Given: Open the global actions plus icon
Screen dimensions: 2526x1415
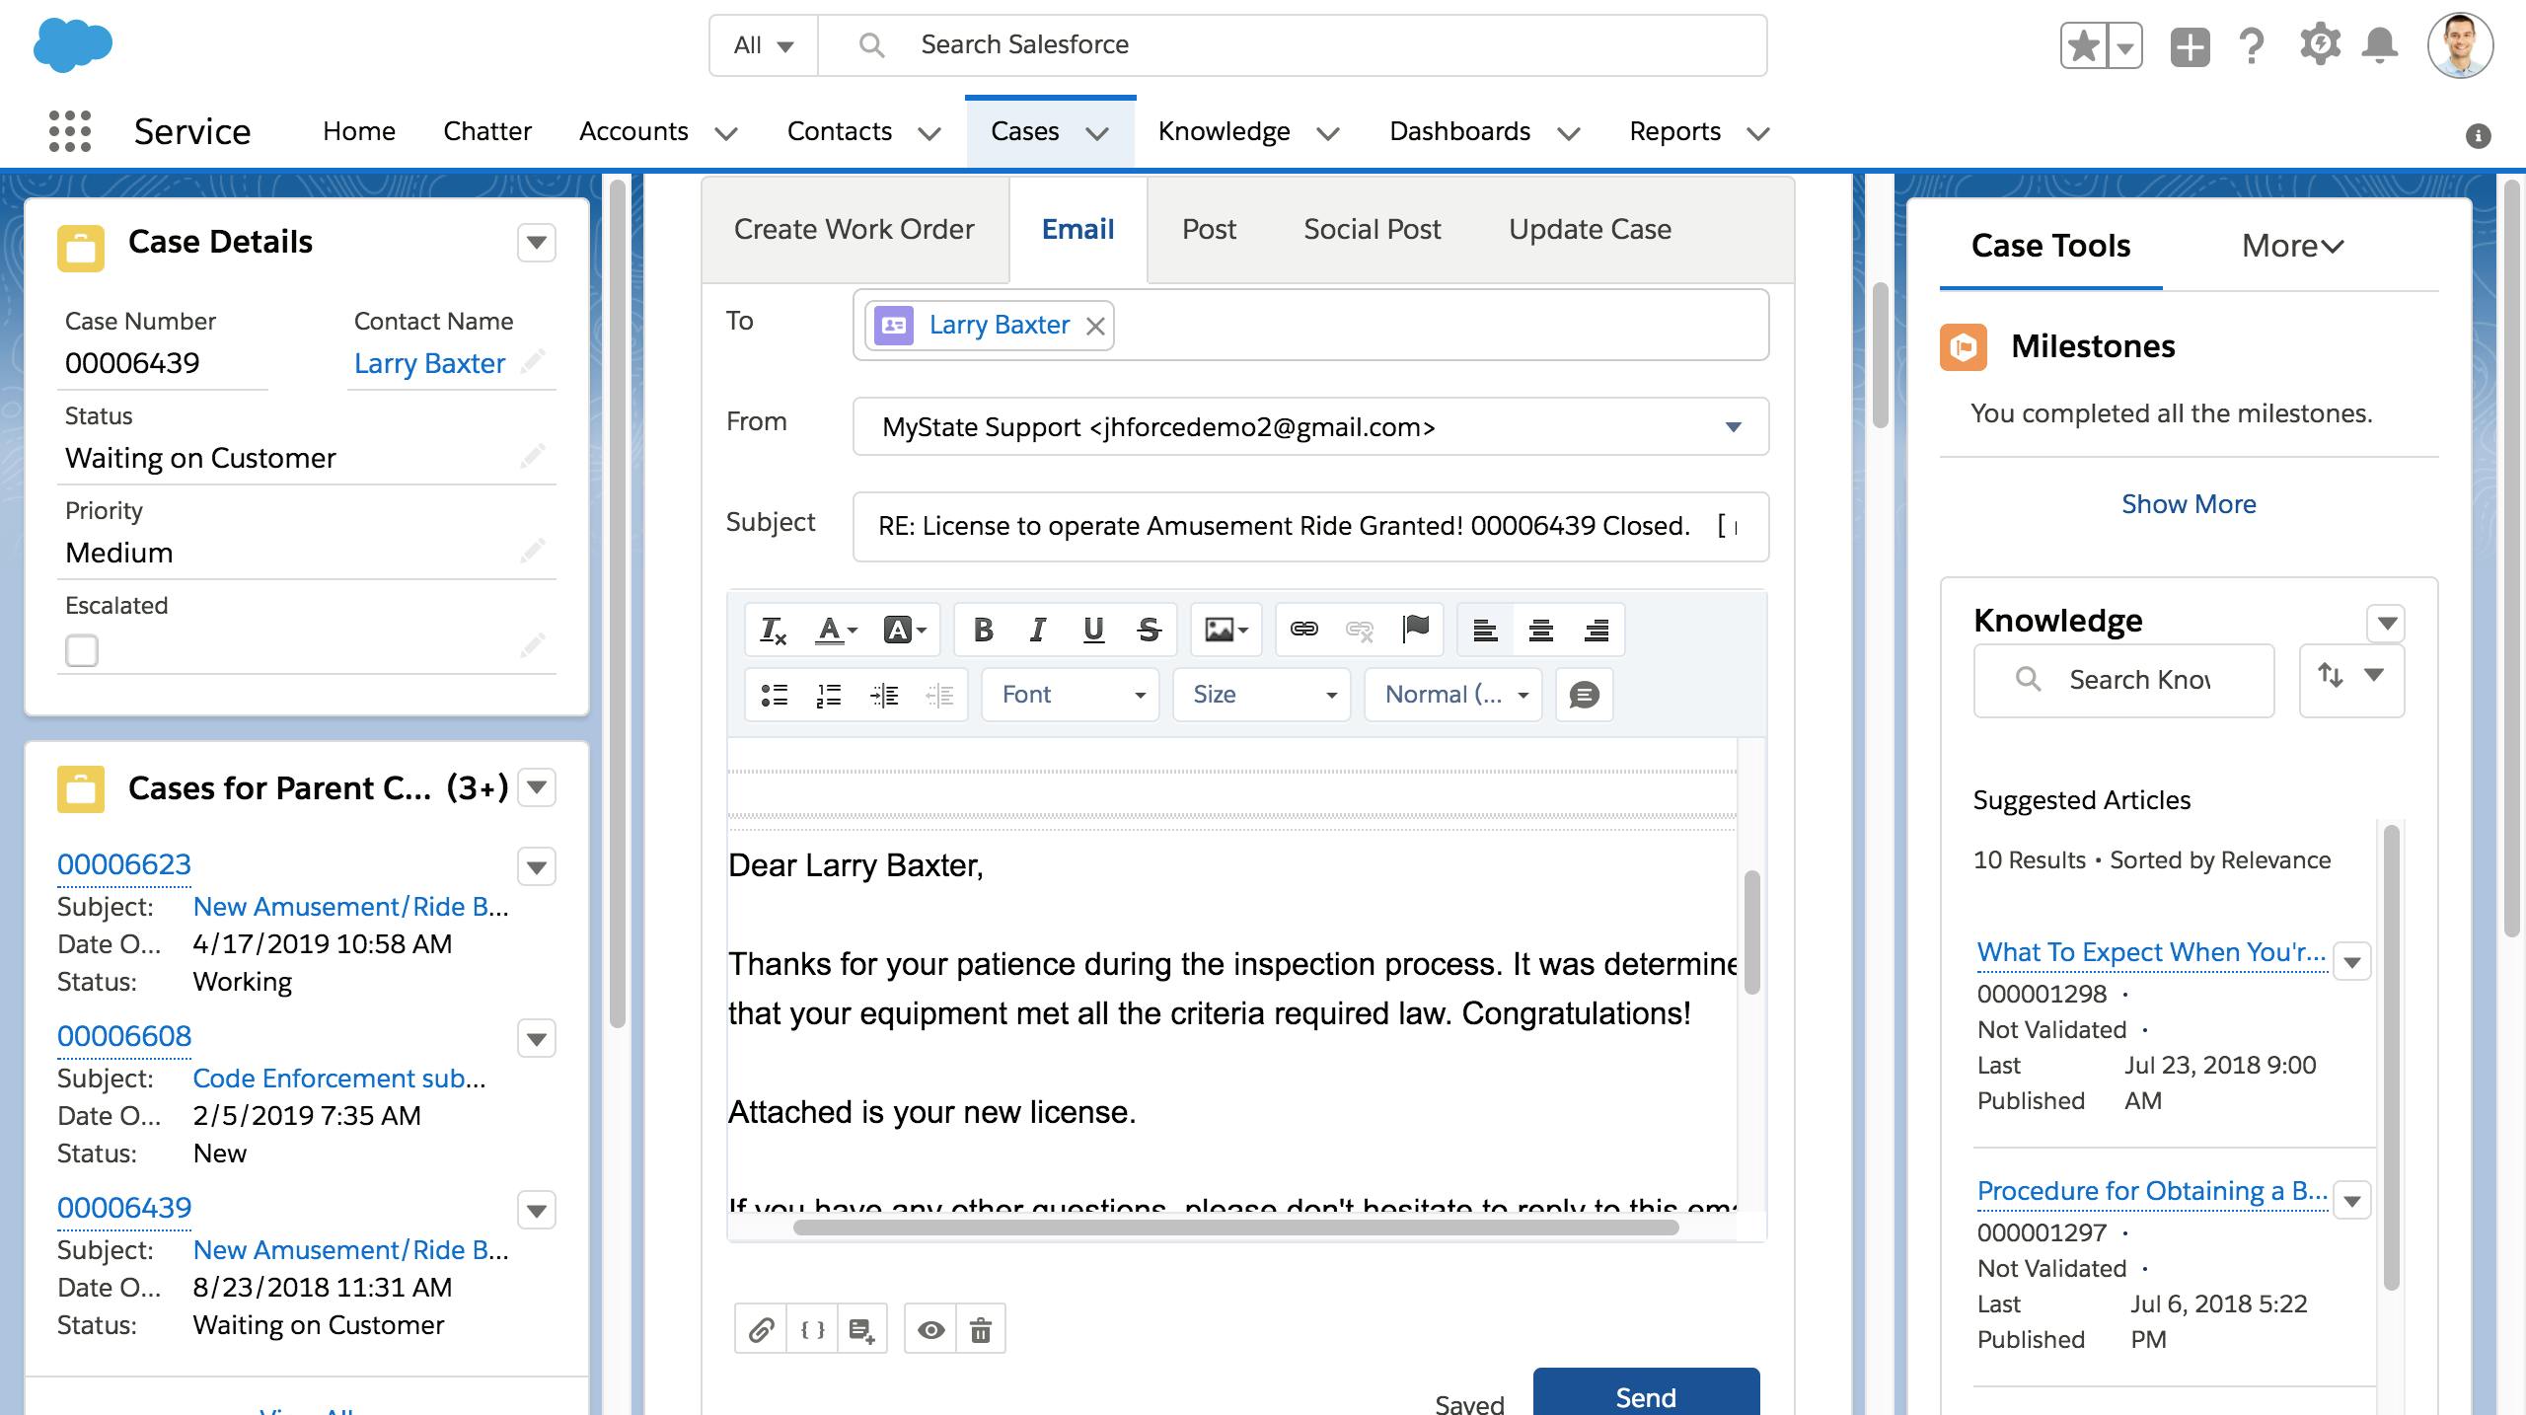Looking at the screenshot, I should point(2190,46).
